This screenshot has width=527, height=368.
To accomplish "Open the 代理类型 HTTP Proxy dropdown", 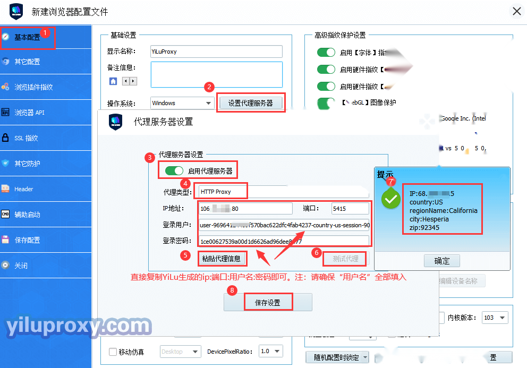I will point(284,192).
